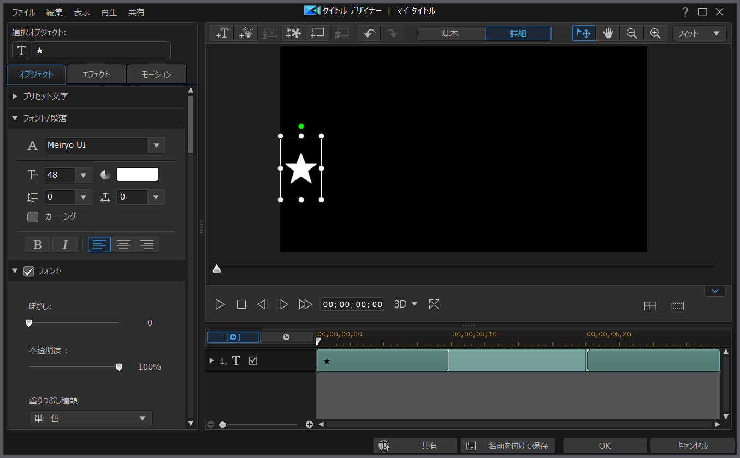This screenshot has height=458, width=740.
Task: Open the ファイル menu
Action: [24, 12]
